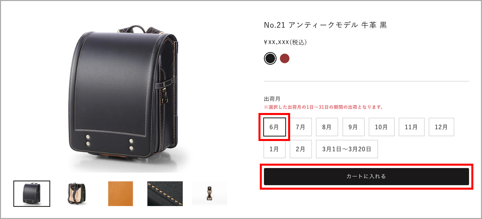Select the 3月1日～3月20日 shipping option

point(347,149)
